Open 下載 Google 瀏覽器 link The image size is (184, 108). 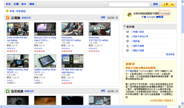pyautogui.click(x=152, y=17)
